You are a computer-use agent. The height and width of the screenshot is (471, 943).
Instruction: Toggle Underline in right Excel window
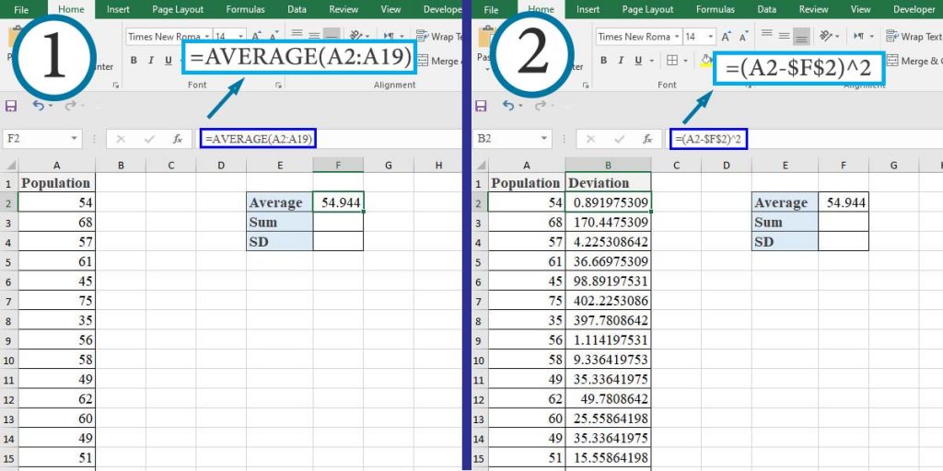click(x=636, y=60)
